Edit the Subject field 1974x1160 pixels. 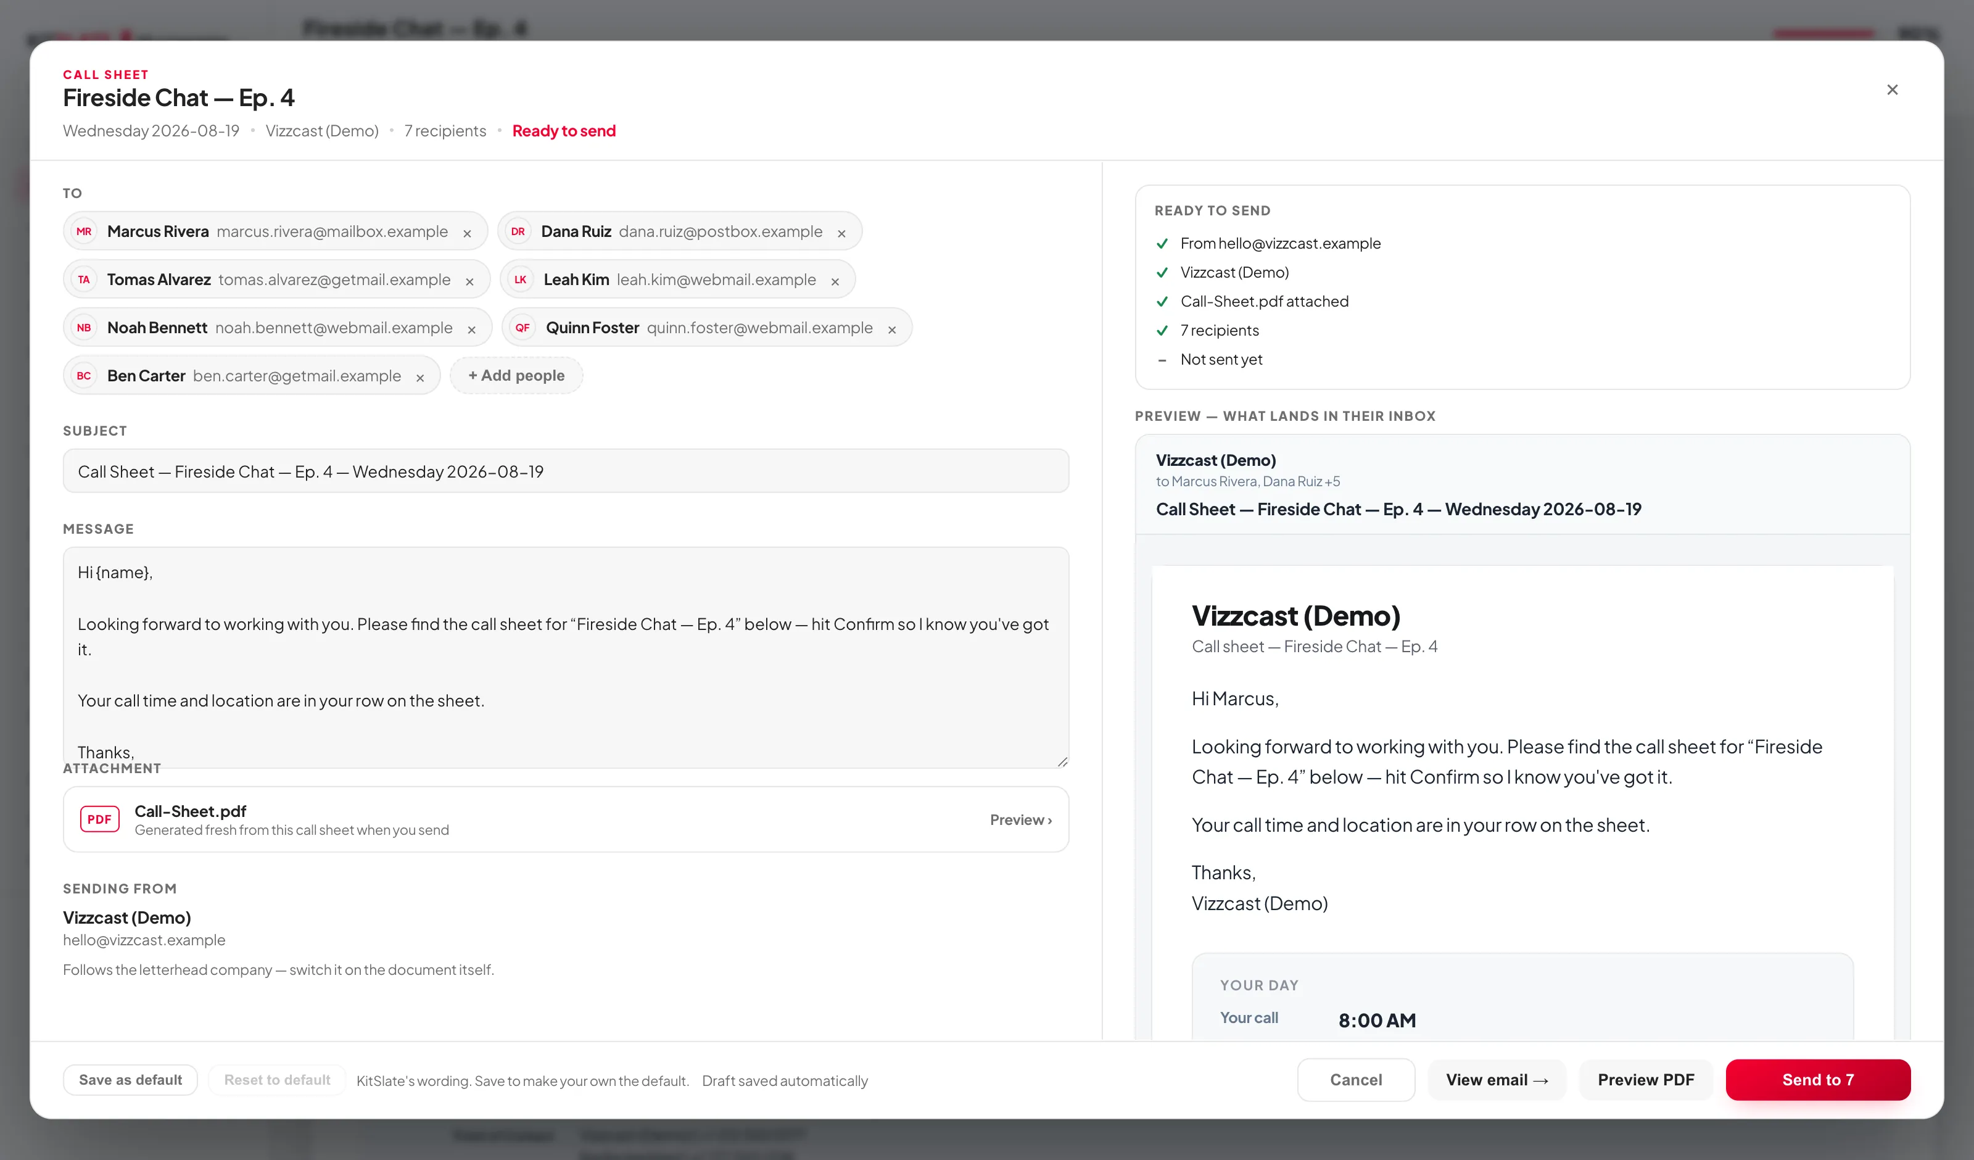566,471
